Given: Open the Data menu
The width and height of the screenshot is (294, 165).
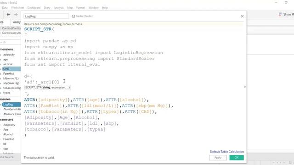Looking at the screenshot, I should click(x=5, y=8).
